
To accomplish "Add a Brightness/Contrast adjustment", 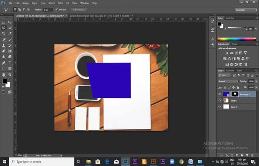I will coord(227,53).
